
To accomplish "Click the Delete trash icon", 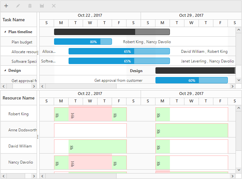I will coord(30,6).
